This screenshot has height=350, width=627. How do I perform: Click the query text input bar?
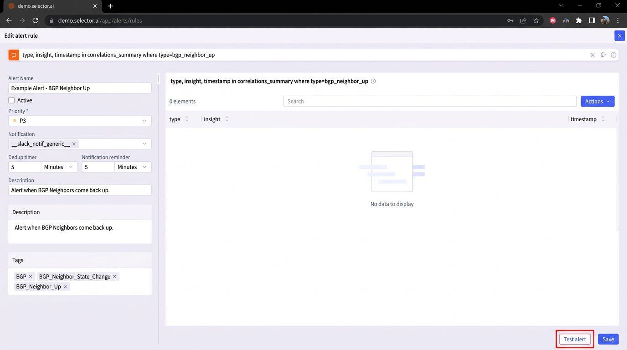tap(303, 55)
